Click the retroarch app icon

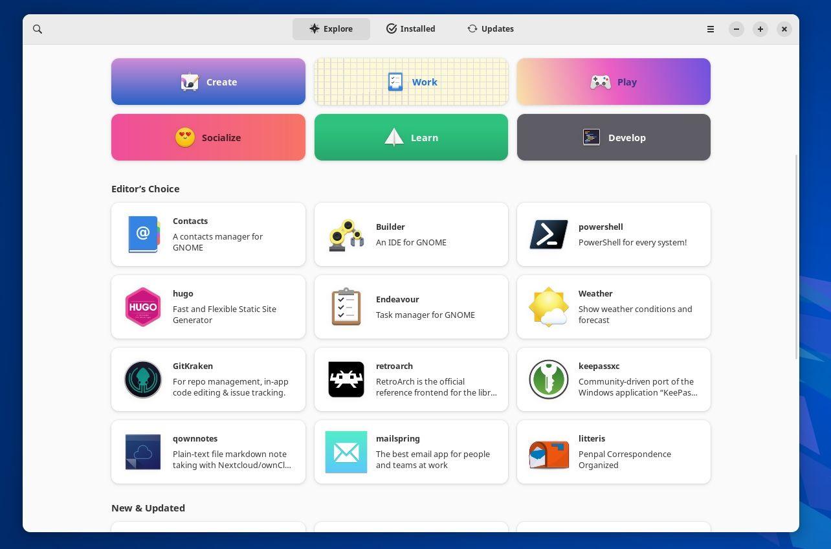tap(346, 379)
